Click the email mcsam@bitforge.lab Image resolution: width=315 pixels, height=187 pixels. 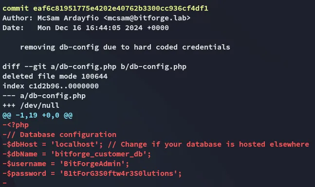coord(147,18)
